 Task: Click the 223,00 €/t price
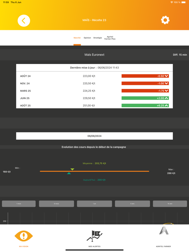pyautogui.click(x=89, y=76)
